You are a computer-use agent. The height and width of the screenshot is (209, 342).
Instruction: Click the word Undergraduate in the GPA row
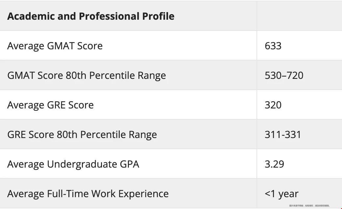click(x=82, y=164)
